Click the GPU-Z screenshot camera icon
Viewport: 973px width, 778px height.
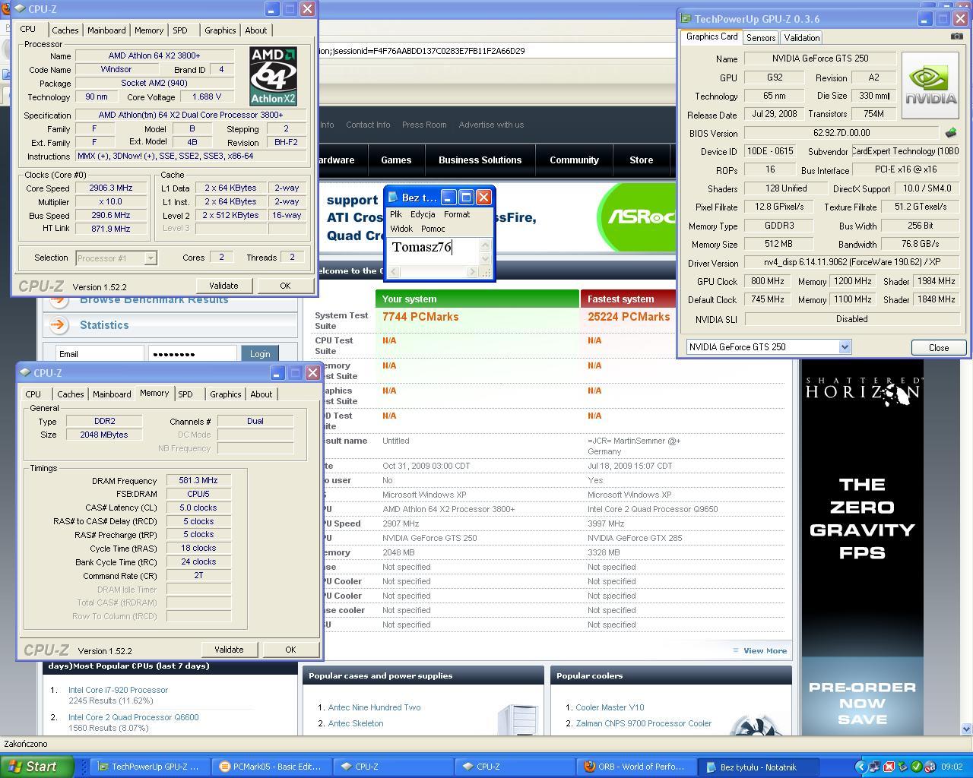tap(956, 36)
